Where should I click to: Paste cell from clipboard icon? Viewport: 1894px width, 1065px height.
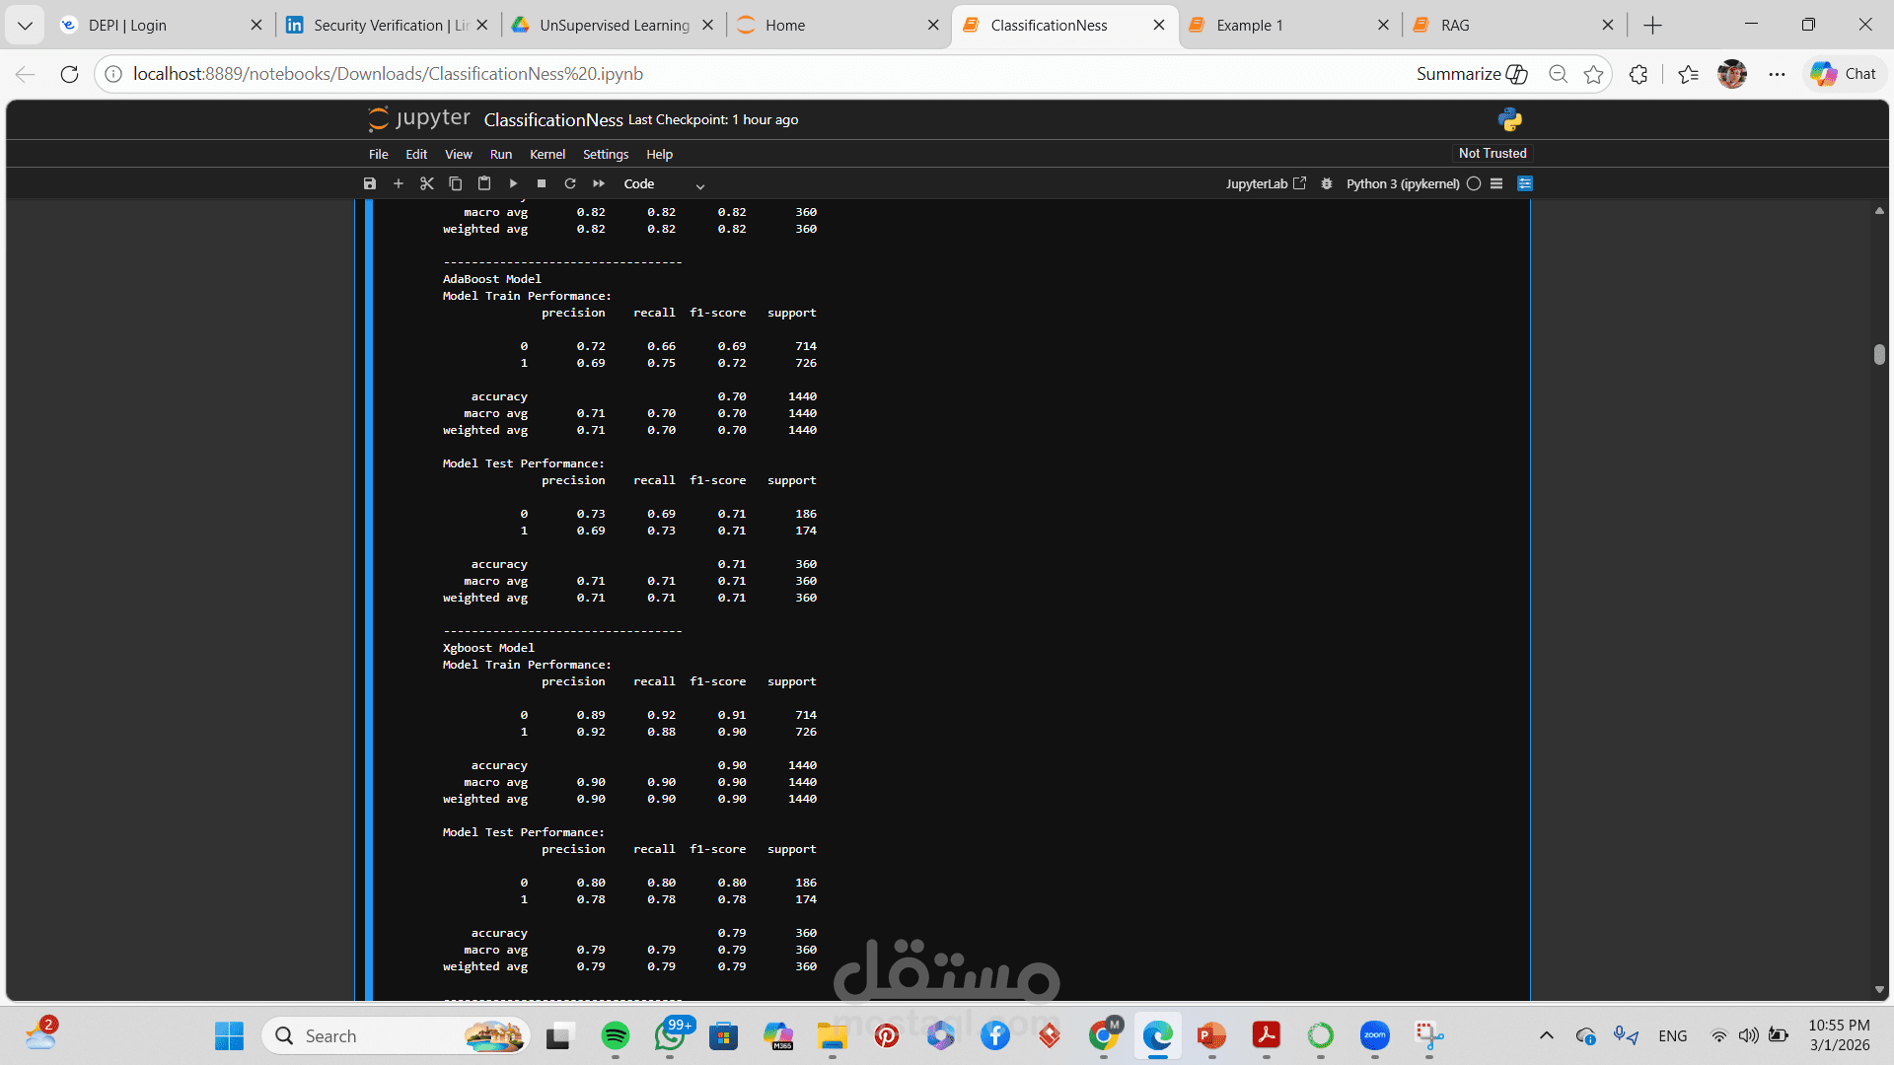(484, 183)
